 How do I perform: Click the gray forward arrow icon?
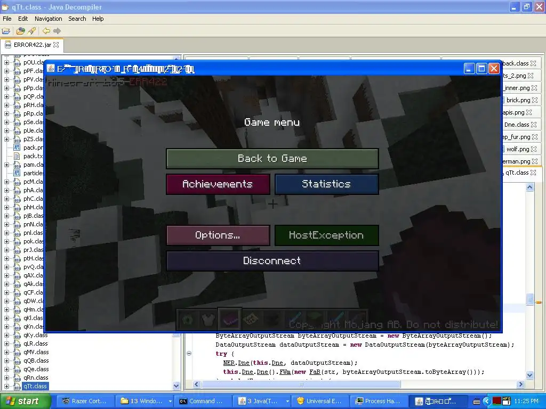57,31
